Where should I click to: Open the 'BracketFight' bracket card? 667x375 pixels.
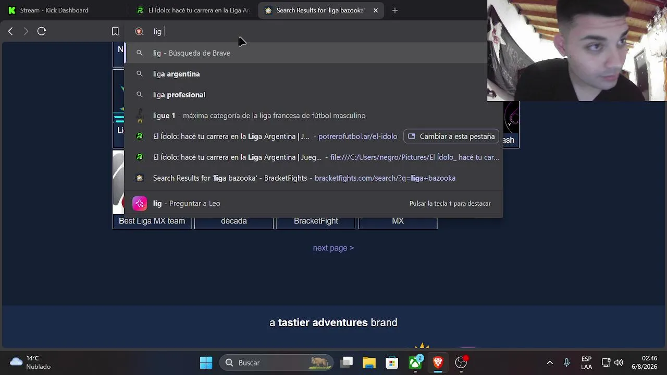click(x=316, y=221)
